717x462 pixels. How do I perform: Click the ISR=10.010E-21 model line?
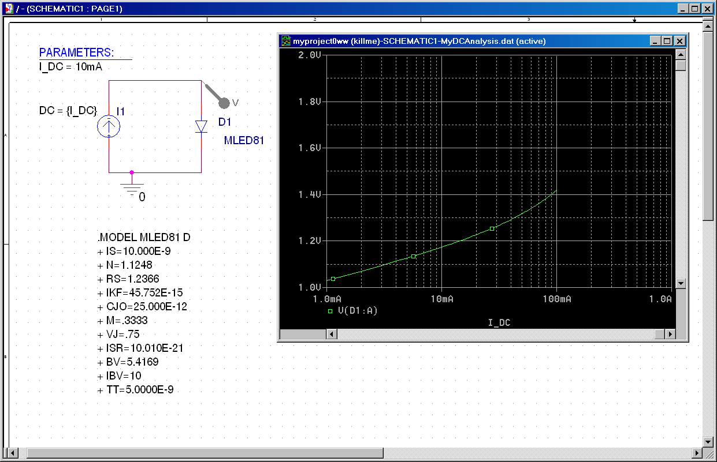(141, 348)
